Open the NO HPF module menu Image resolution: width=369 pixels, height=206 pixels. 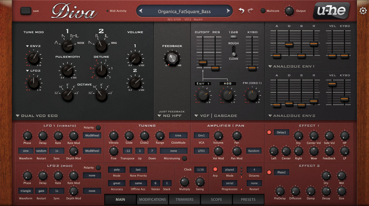pyautogui.click(x=170, y=116)
